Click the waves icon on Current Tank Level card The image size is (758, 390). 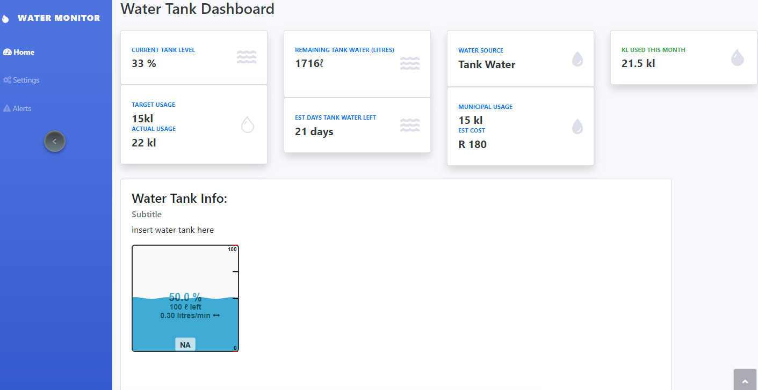click(x=247, y=56)
